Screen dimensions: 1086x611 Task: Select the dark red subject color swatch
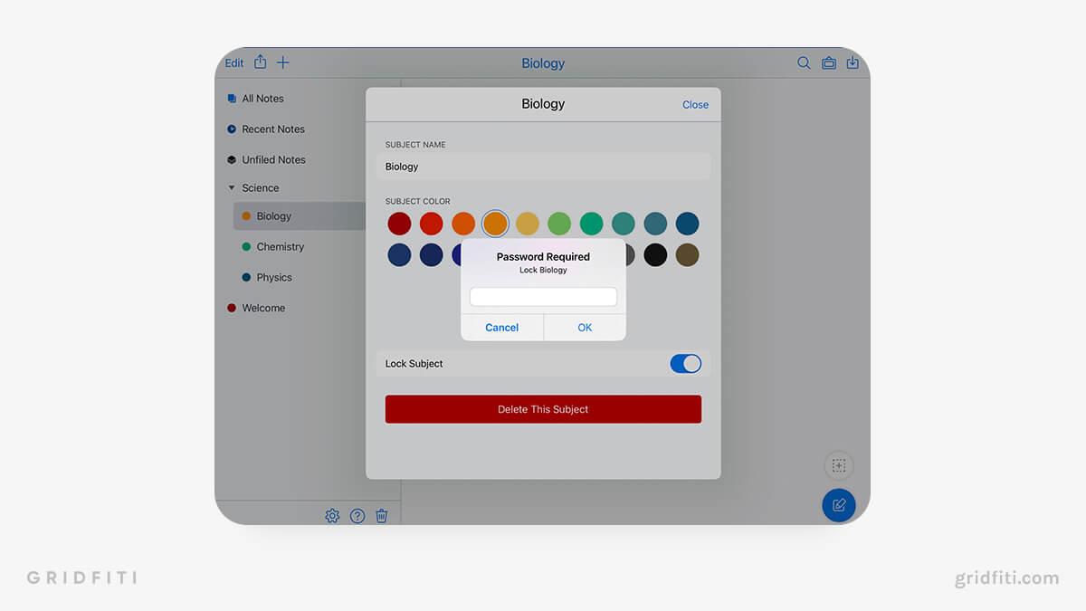click(399, 224)
